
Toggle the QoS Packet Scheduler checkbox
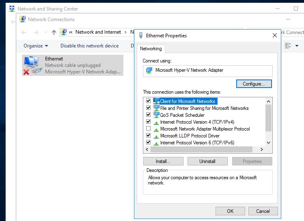148,114
